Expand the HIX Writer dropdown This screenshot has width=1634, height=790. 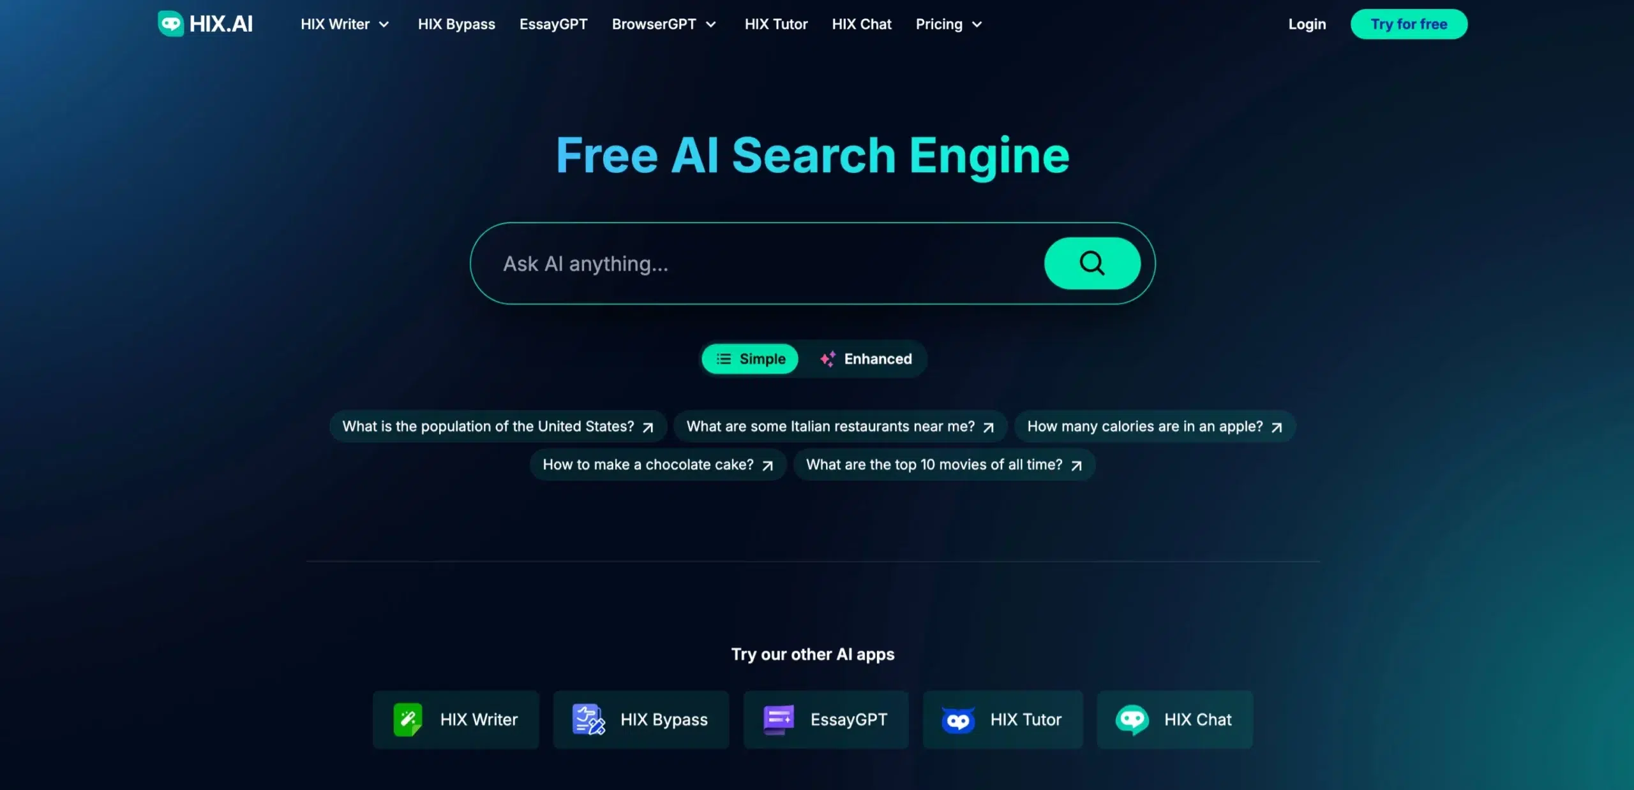[344, 23]
